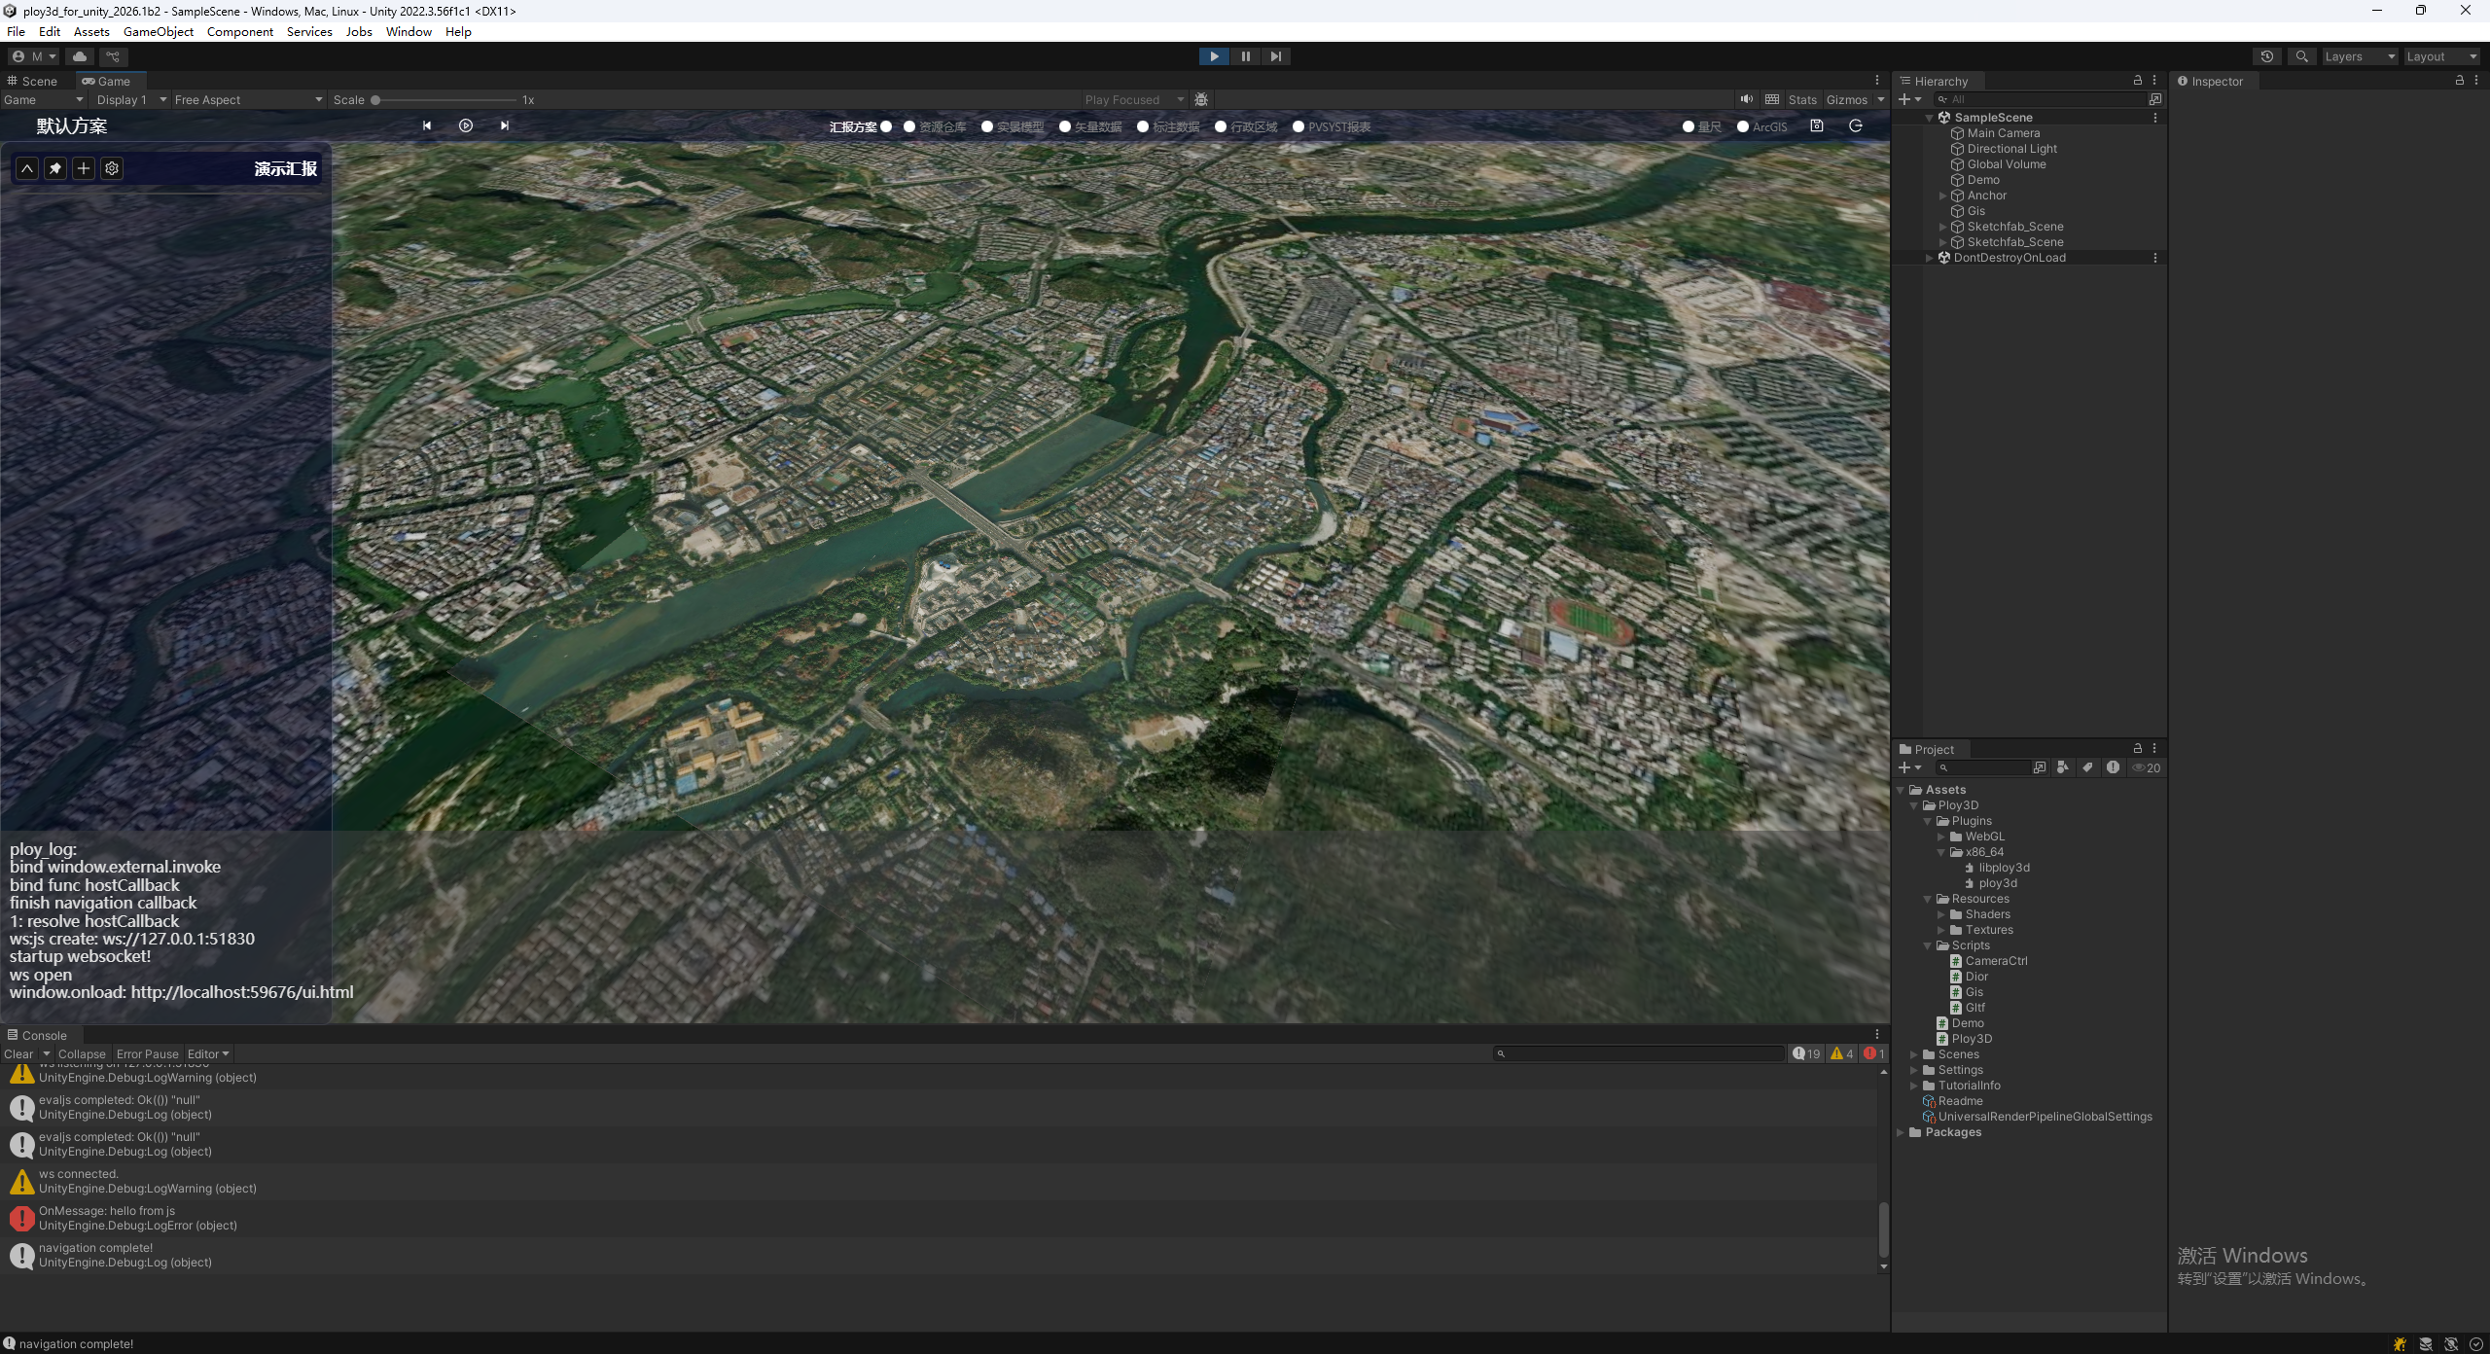Toggle the Stats button in the Game view

[1801, 99]
